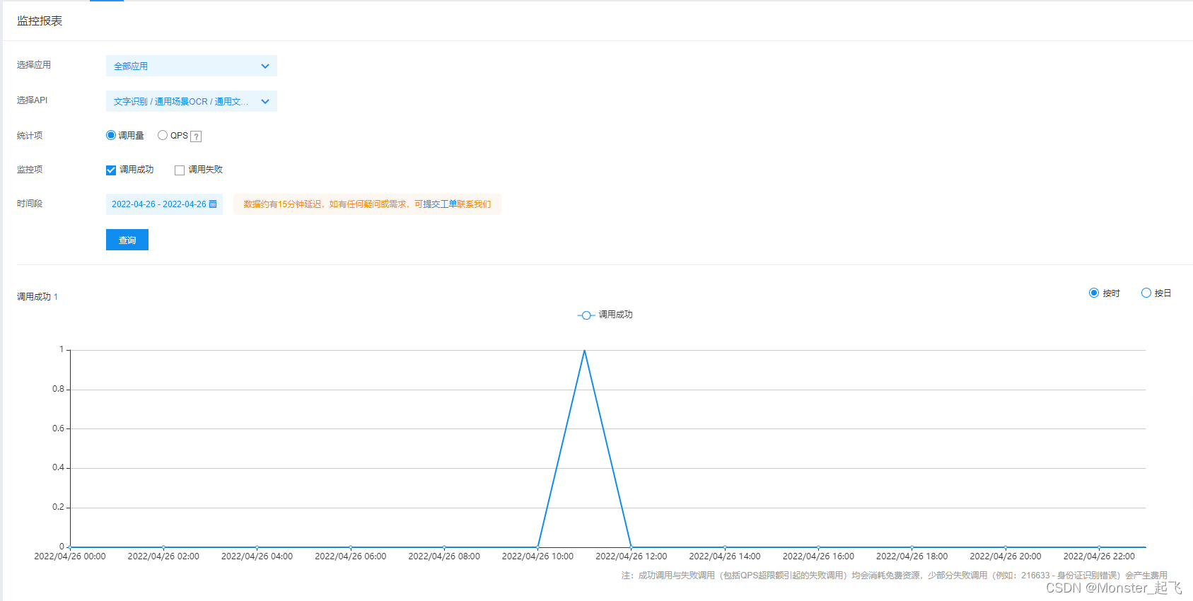Viewport: 1193px width, 601px height.
Task: Click the 查询 query button
Action: (127, 240)
